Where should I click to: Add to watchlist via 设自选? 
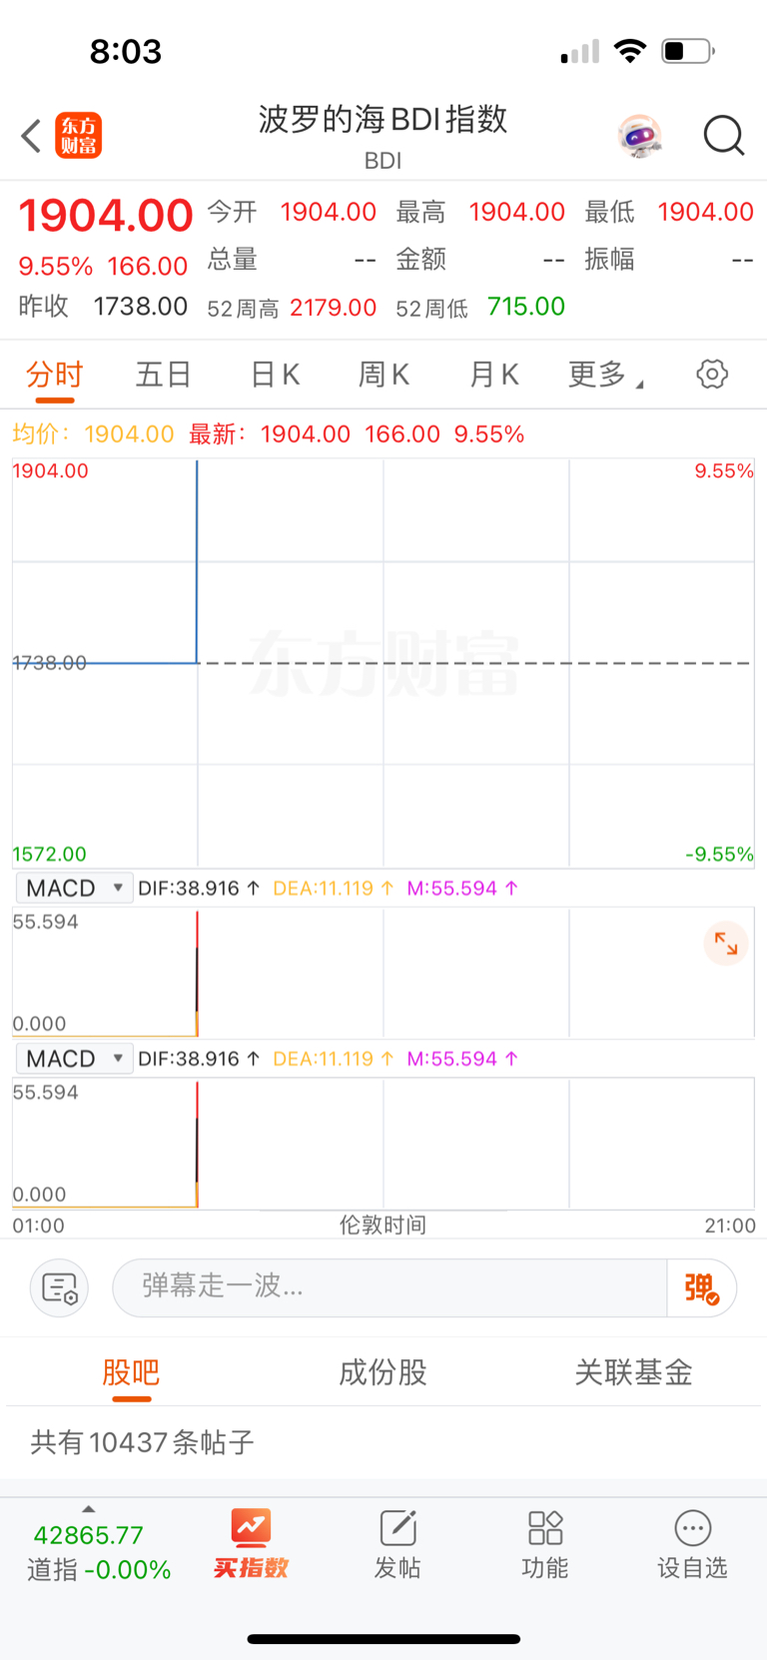[692, 1544]
